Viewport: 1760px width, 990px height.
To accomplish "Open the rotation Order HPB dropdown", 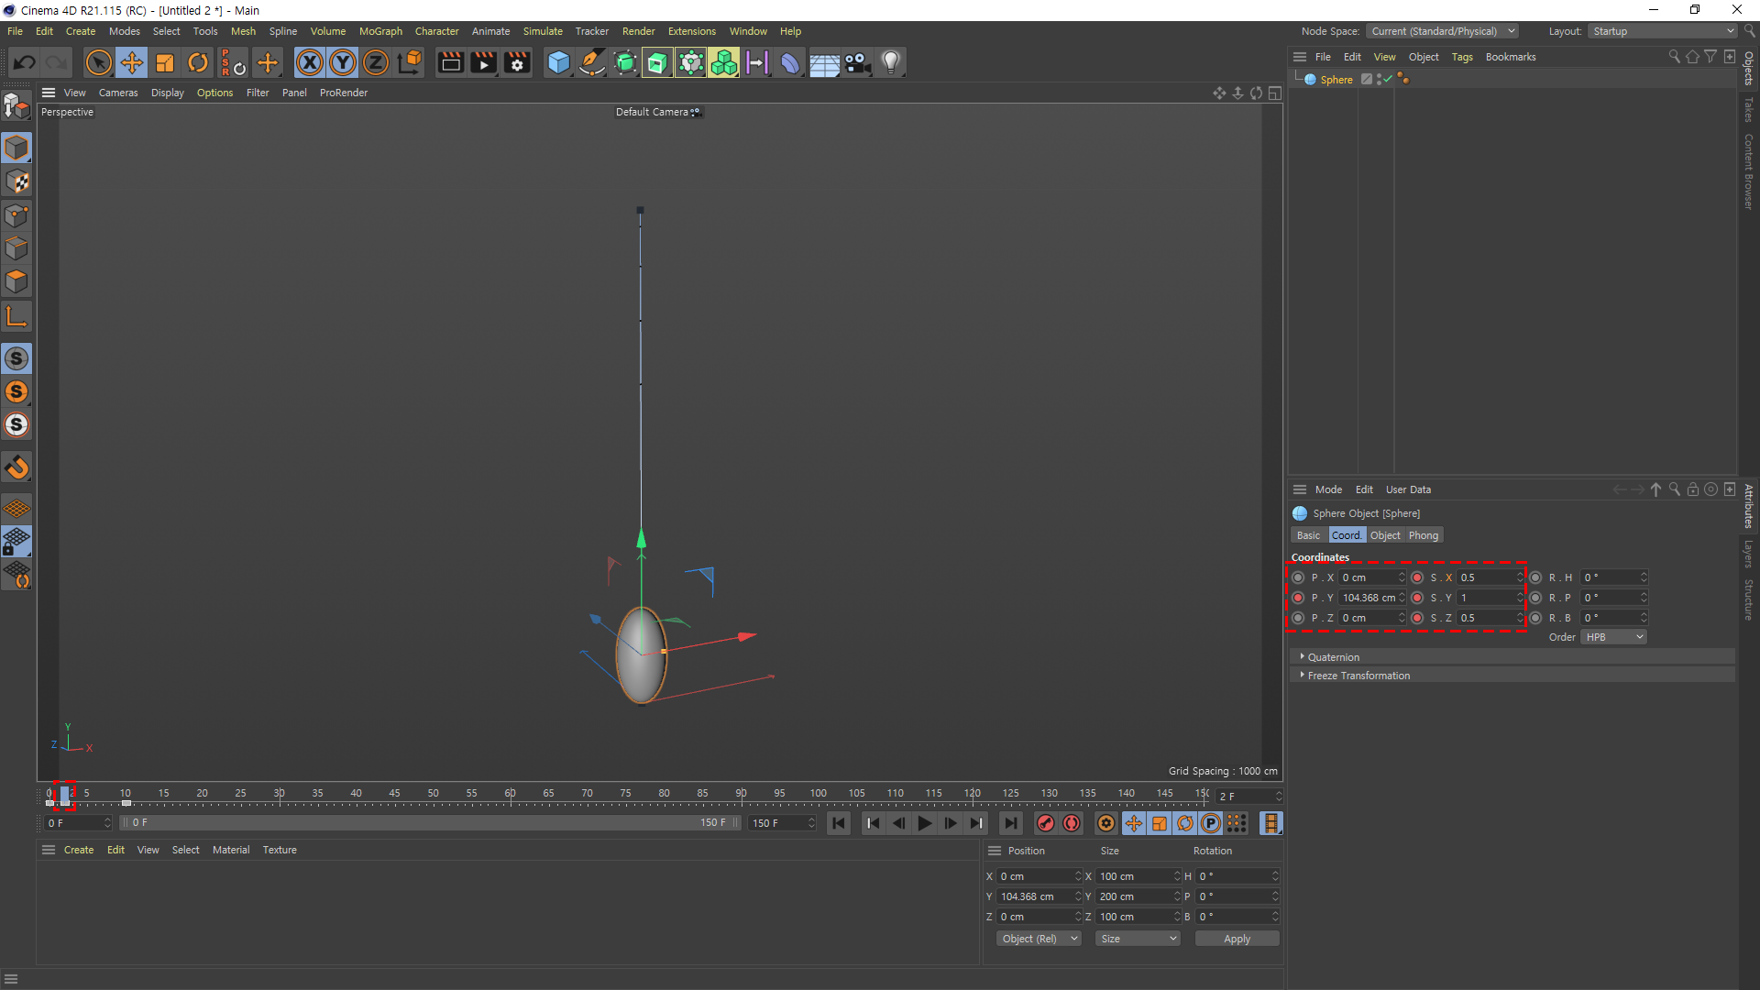I will pos(1613,637).
